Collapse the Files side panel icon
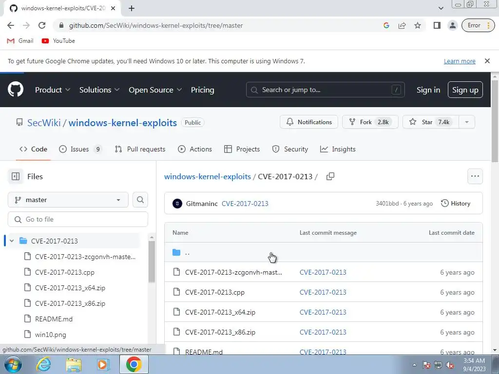Image resolution: width=499 pixels, height=374 pixels. click(16, 176)
